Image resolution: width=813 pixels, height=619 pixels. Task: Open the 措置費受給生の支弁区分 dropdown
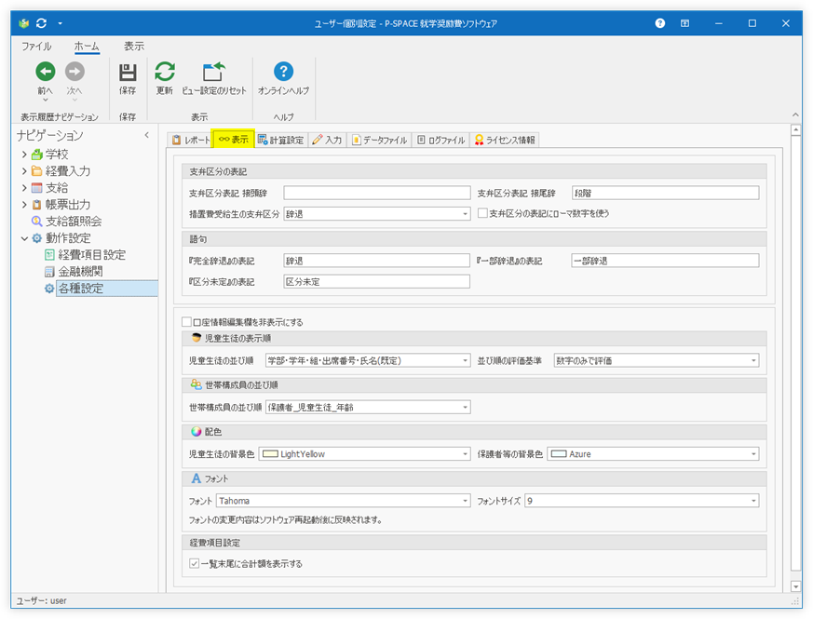465,214
